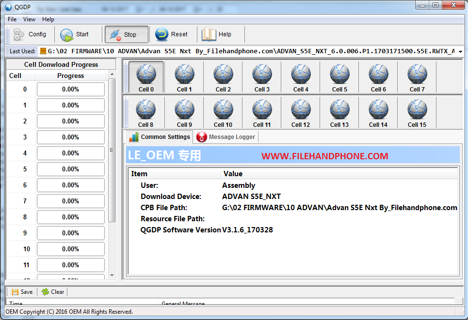Click the Cell column header
Viewport: 468px width, 320px height.
[20, 76]
